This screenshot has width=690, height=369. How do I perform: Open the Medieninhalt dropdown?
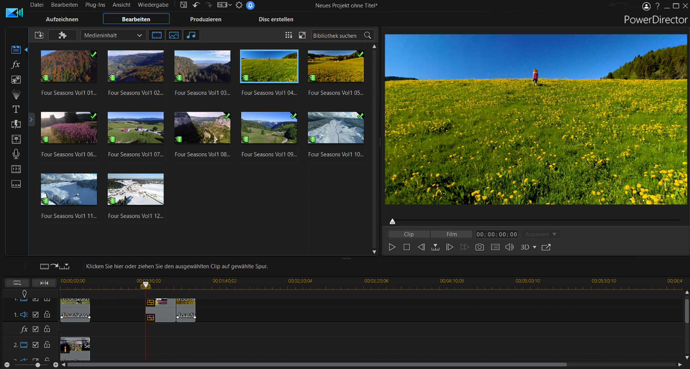114,35
